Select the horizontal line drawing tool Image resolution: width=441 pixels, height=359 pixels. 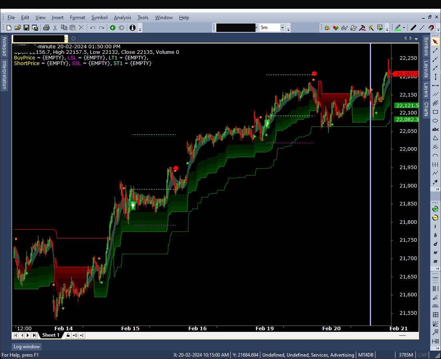435,85
